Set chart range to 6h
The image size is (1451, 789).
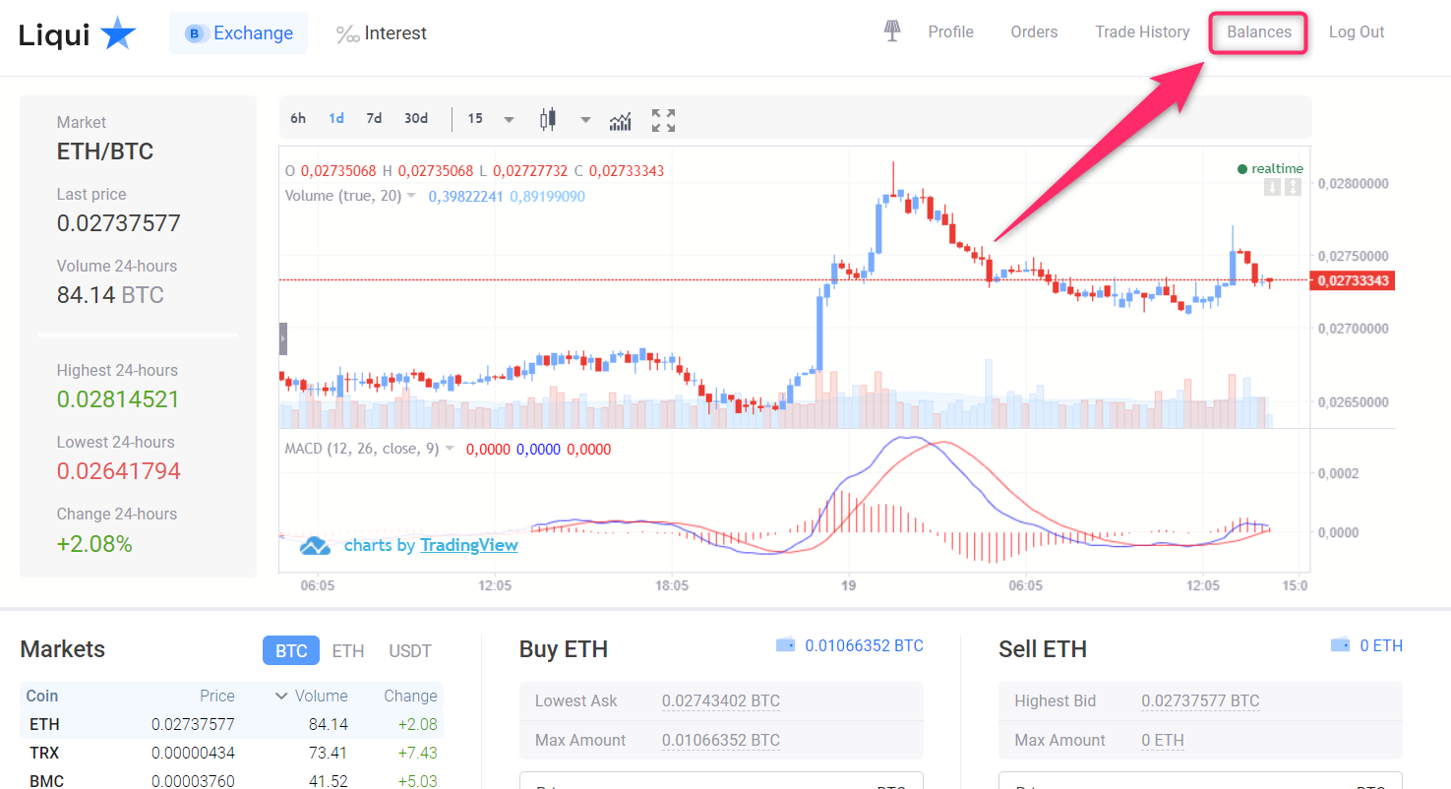pos(298,118)
